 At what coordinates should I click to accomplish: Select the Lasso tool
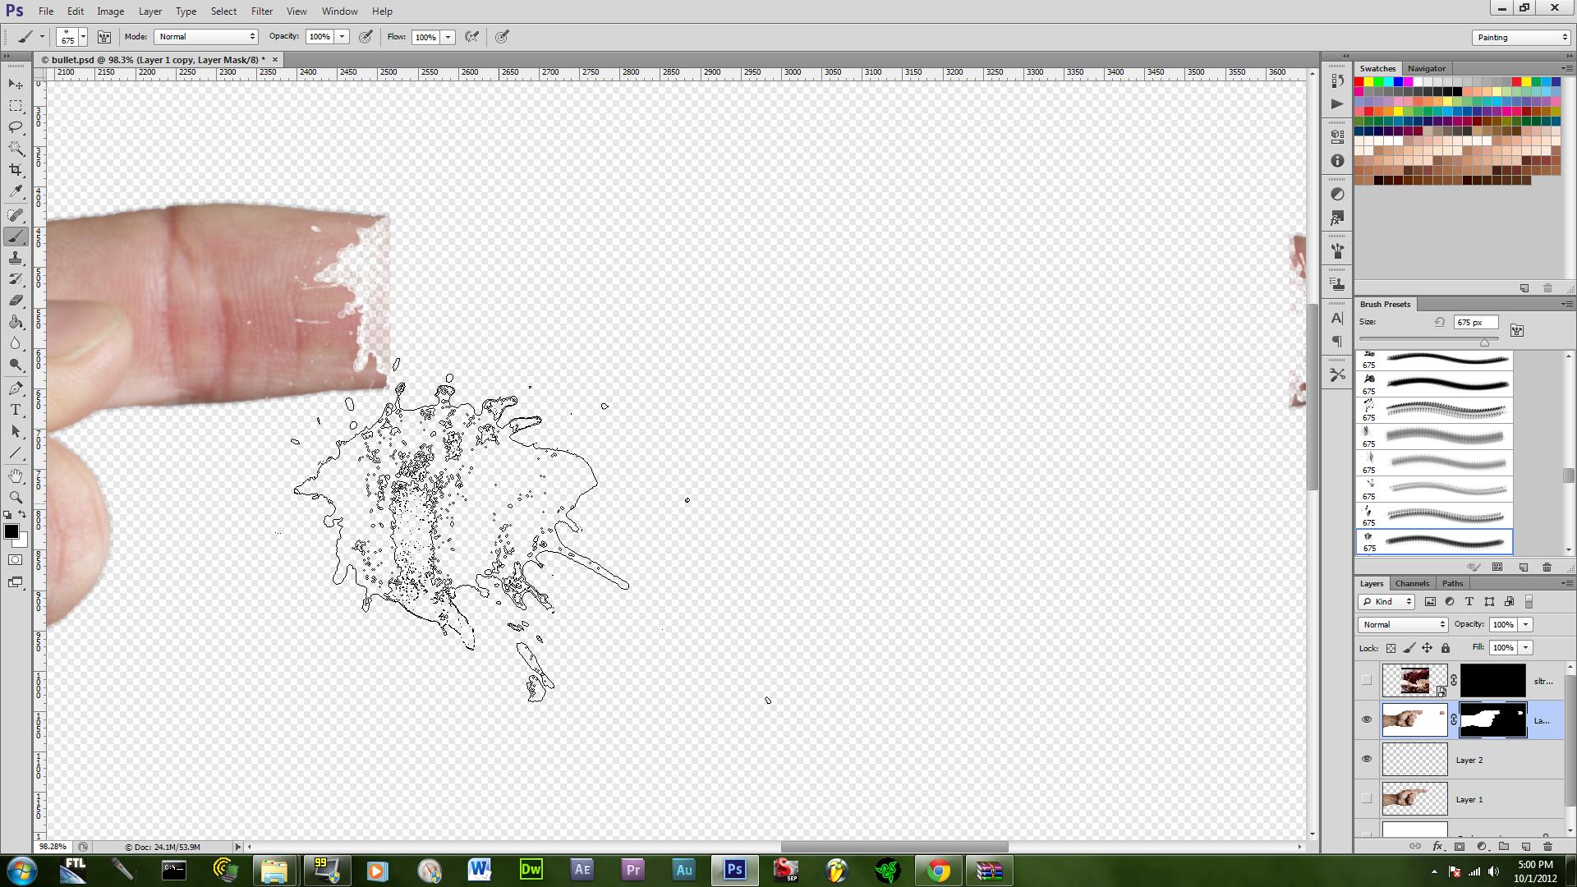click(16, 127)
